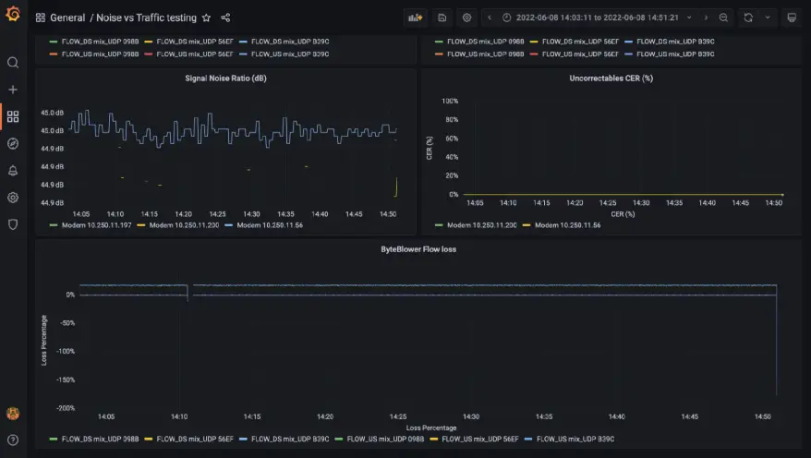Open the time range picker 2022-06-08 14:03:11

tap(597, 18)
